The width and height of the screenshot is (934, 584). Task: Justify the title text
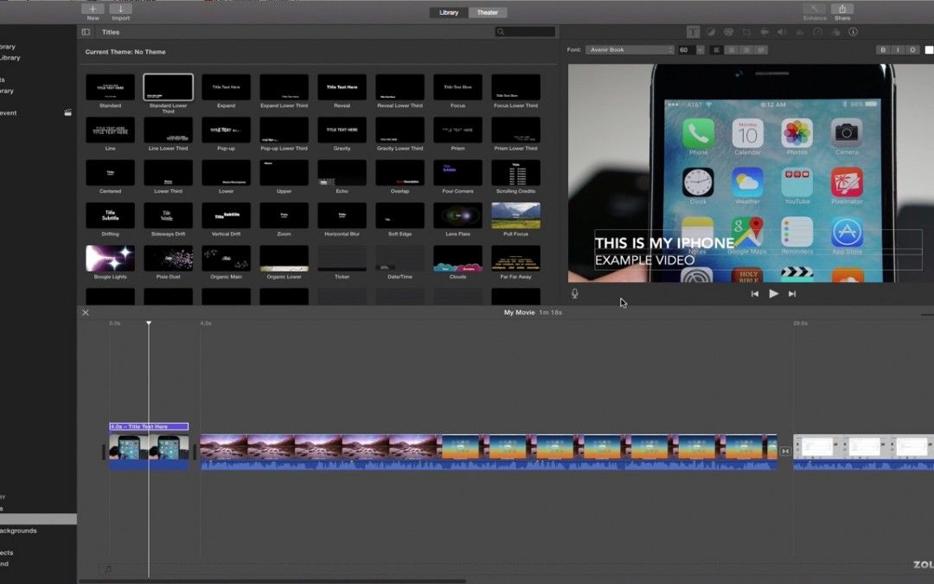pos(761,50)
